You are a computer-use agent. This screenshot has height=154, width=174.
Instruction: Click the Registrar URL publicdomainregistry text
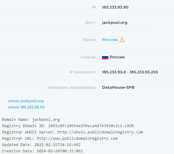click(x=77, y=138)
